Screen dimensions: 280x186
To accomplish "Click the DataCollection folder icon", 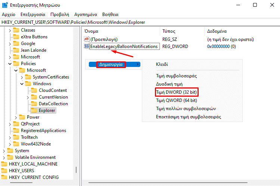I will (x=34, y=104).
